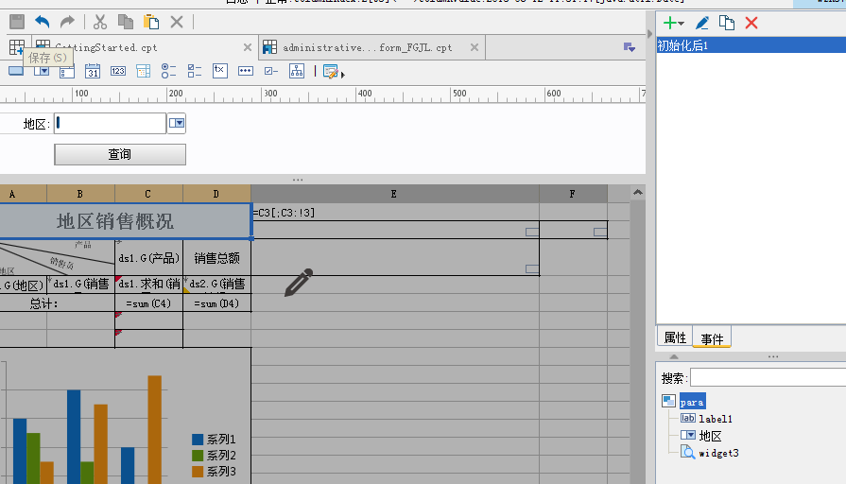The width and height of the screenshot is (846, 484).
Task: Select the 地区销售概况 title cell
Action: (x=125, y=221)
